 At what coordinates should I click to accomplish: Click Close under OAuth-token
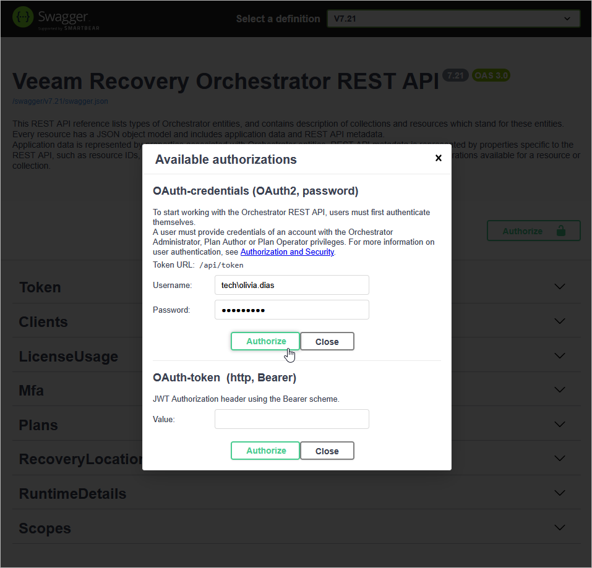(327, 451)
